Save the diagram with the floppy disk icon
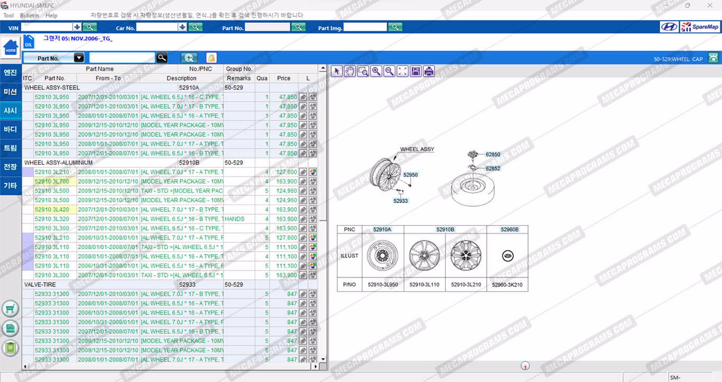The height and width of the screenshot is (382, 722). [415, 71]
